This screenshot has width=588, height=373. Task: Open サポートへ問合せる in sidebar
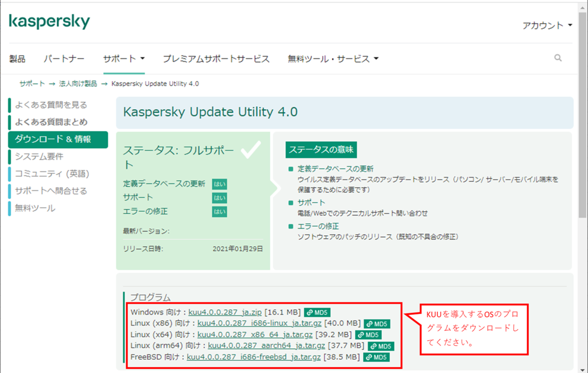tap(51, 191)
